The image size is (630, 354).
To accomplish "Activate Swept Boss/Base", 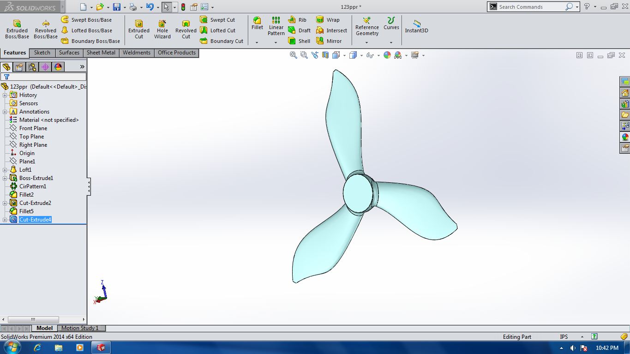I will click(x=86, y=20).
